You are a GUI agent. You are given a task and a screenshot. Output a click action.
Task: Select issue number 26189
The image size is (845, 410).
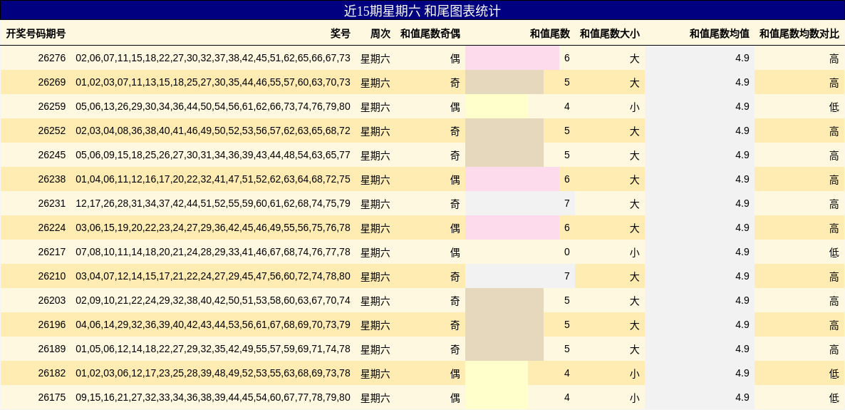pyautogui.click(x=52, y=349)
